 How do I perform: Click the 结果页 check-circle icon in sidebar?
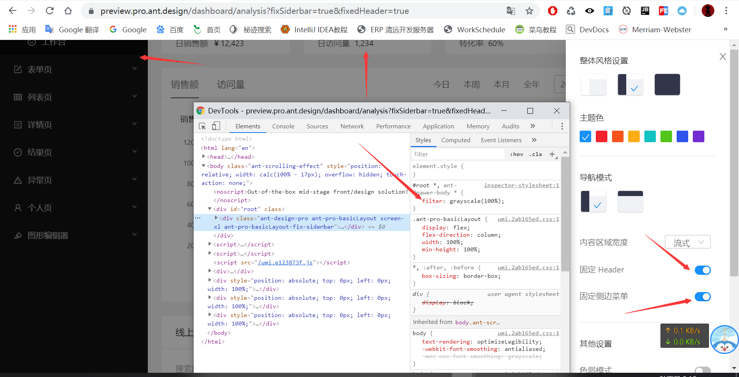(x=18, y=153)
